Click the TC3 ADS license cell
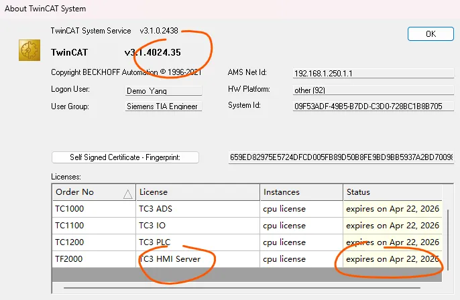 point(198,209)
